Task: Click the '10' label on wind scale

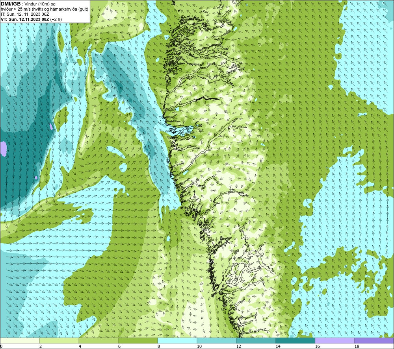Action: tap(199, 346)
